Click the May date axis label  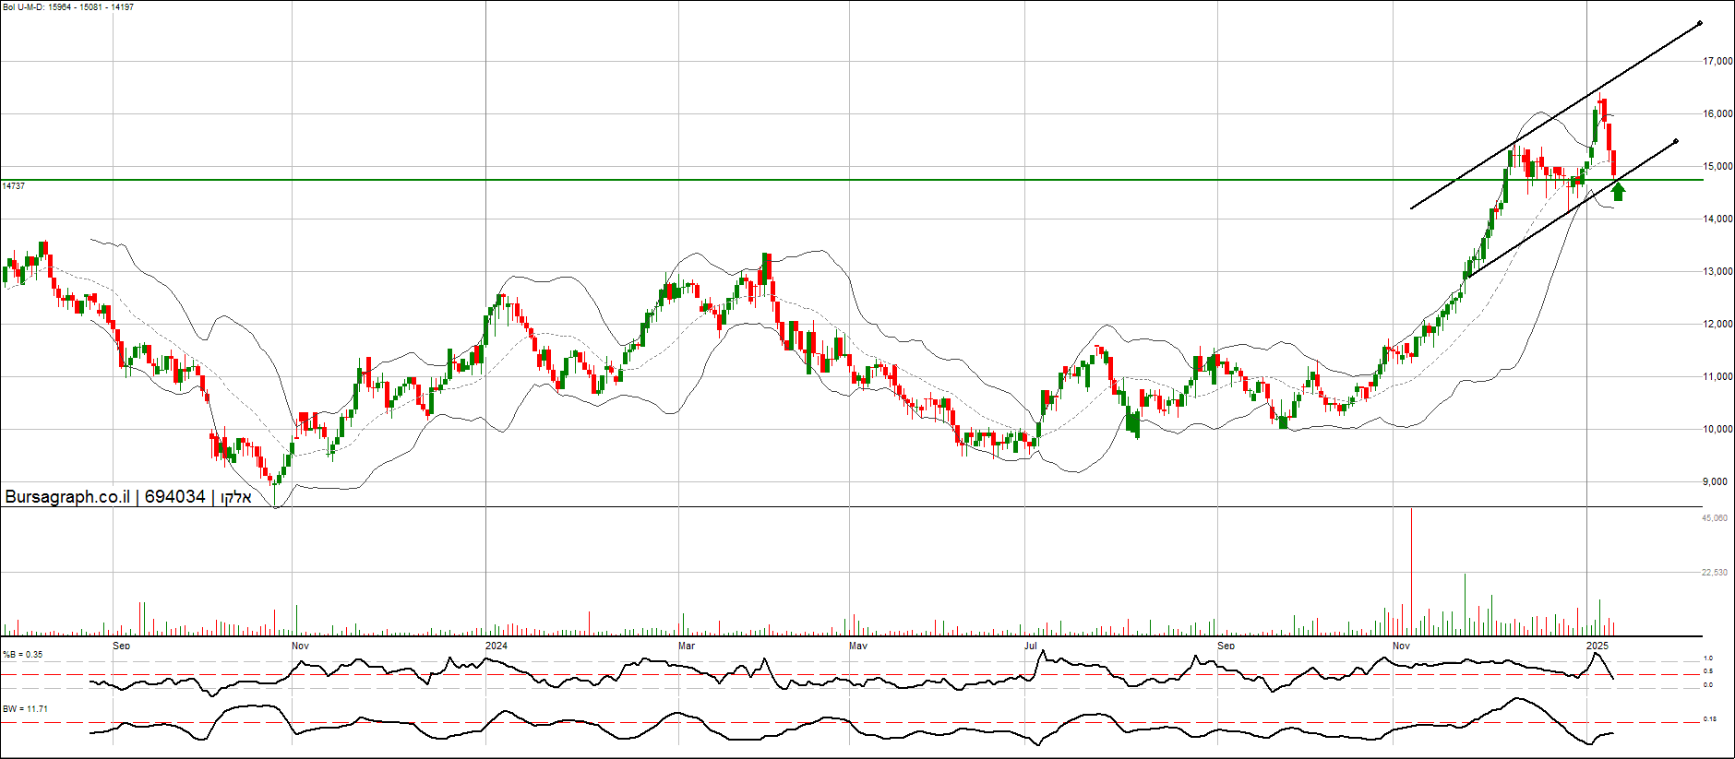point(858,646)
